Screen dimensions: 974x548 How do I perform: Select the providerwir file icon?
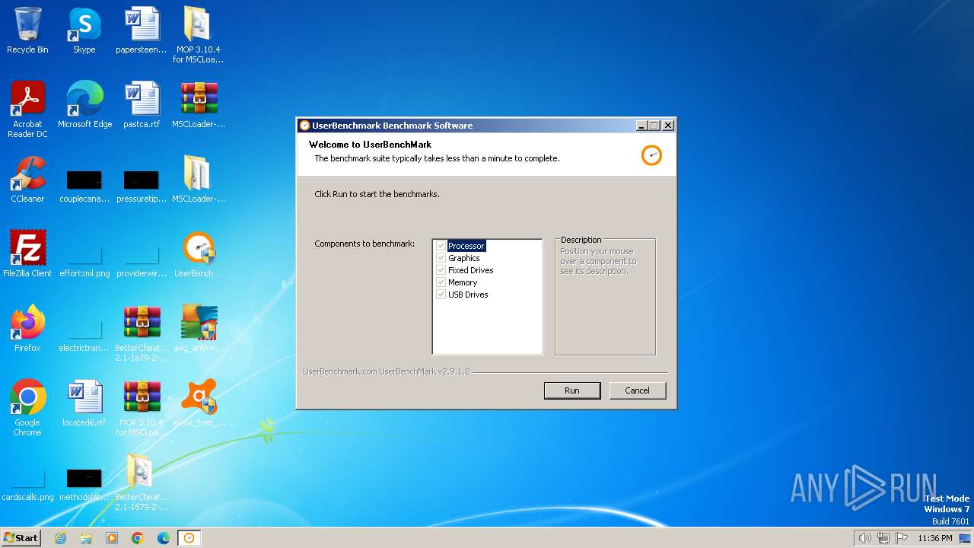tap(142, 261)
